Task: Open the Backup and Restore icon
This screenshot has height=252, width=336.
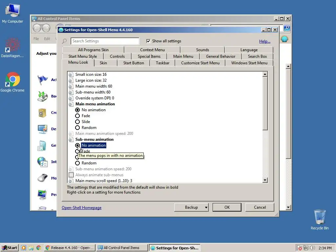Action: pyautogui.click(x=42, y=96)
